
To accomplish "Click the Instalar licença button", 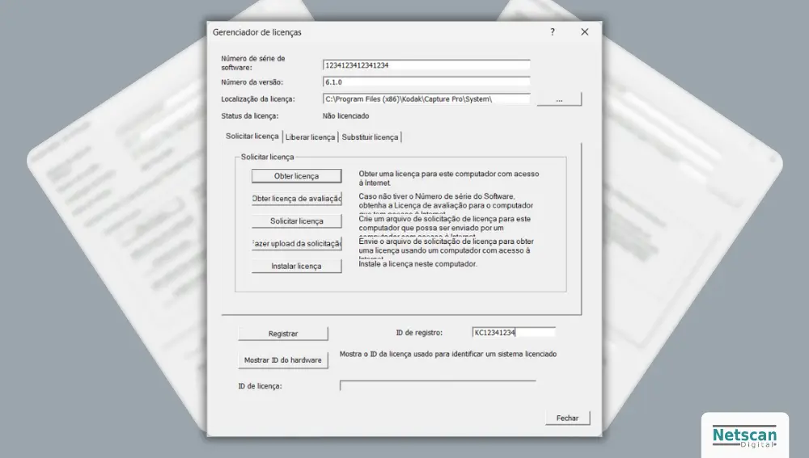I will pyautogui.click(x=296, y=266).
